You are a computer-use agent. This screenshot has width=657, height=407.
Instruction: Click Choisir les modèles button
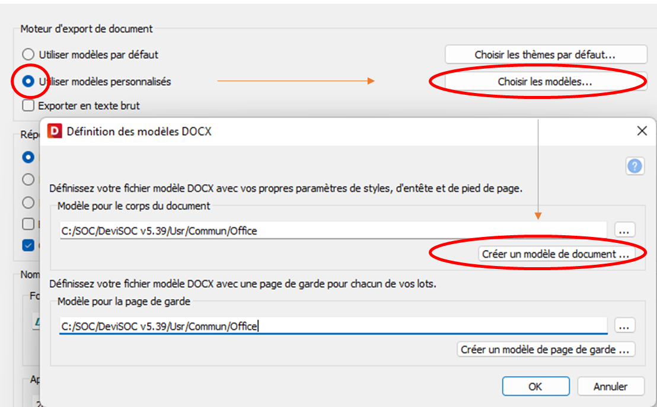(546, 82)
